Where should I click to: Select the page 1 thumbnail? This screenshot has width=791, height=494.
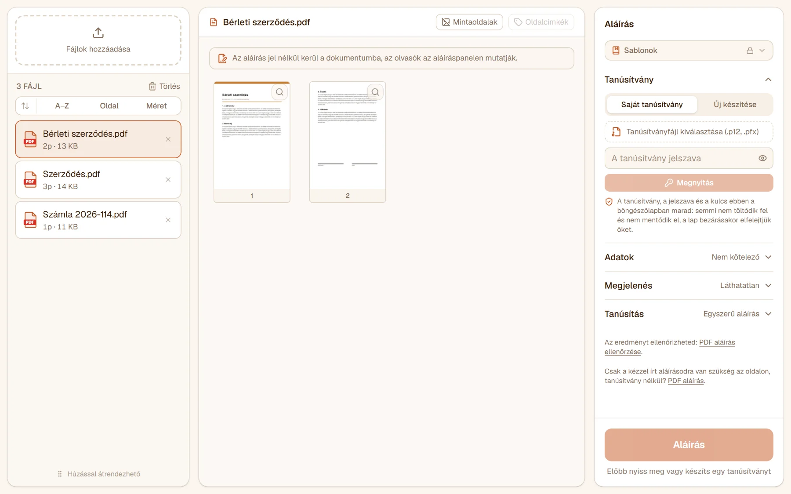coord(252,142)
